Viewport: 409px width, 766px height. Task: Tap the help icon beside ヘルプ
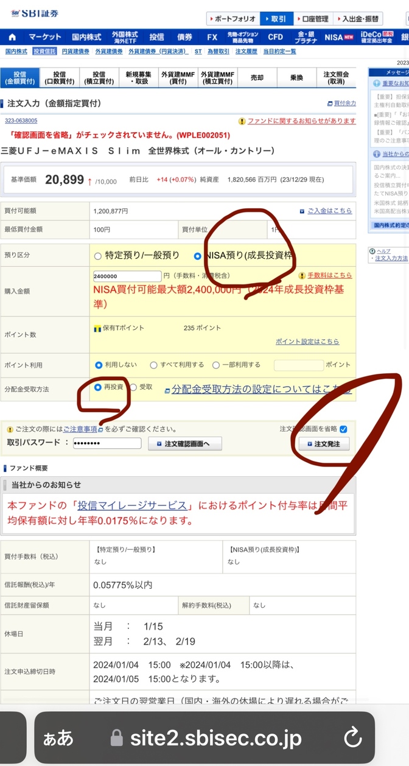(x=371, y=251)
